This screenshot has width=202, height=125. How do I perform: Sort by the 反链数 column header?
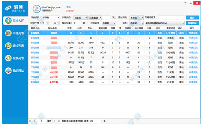pyautogui.click(x=128, y=28)
